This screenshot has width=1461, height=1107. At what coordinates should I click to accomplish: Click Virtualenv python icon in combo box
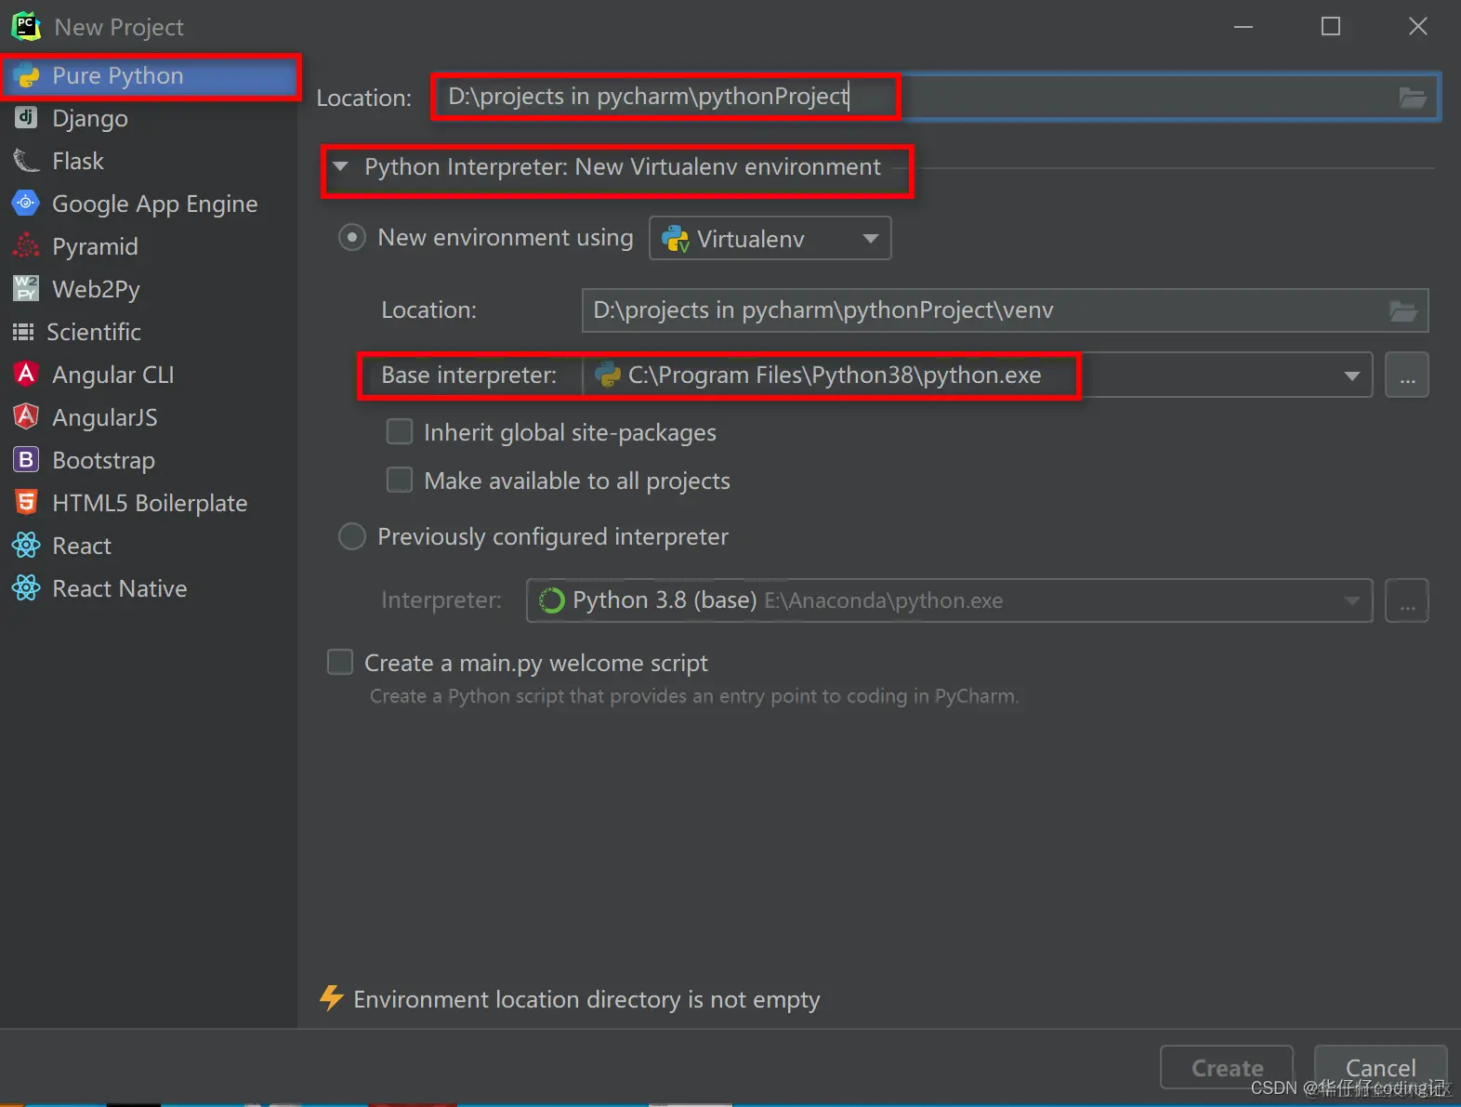pyautogui.click(x=676, y=239)
